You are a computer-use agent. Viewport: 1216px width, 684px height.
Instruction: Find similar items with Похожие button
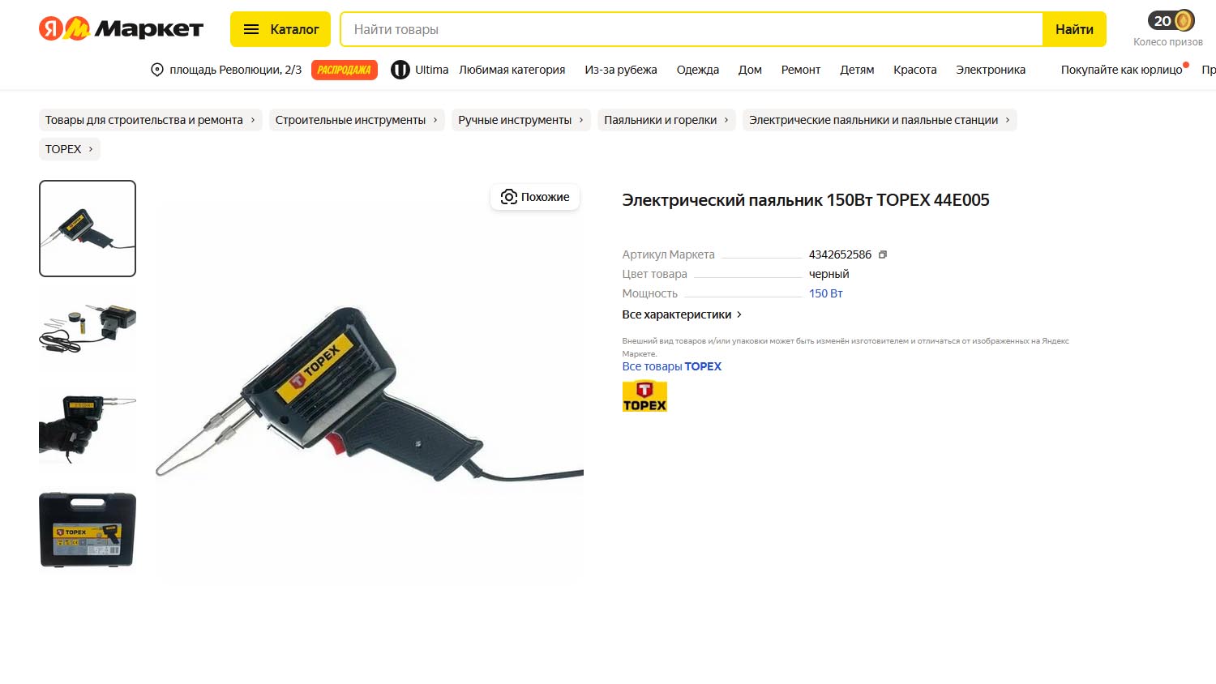[535, 197]
